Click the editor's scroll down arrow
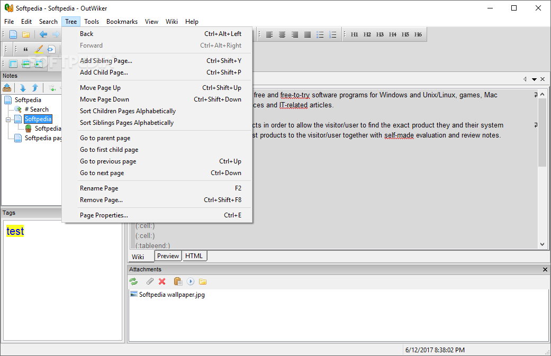Viewport: 551px width, 356px height. tap(542, 244)
